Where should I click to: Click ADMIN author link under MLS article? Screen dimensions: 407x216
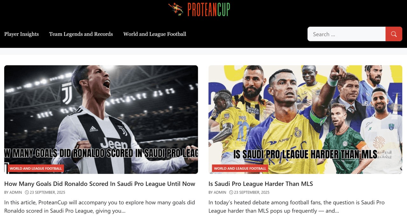pyautogui.click(x=220, y=192)
